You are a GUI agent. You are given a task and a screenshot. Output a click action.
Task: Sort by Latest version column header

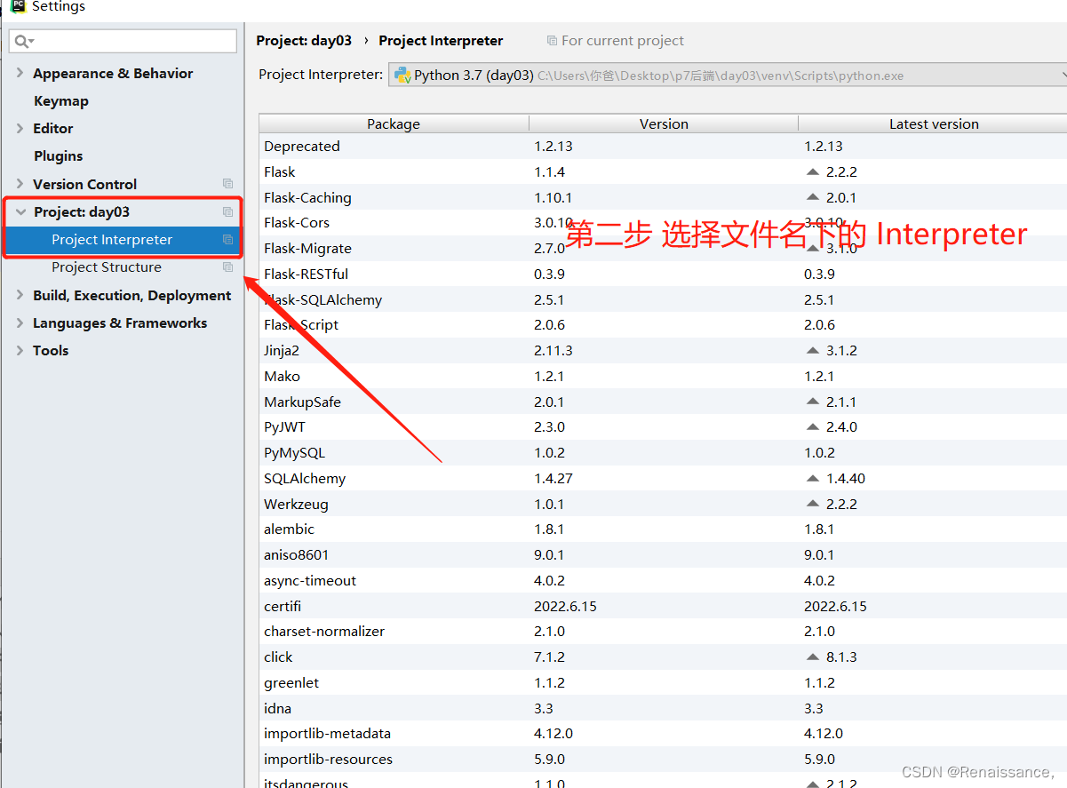tap(934, 123)
